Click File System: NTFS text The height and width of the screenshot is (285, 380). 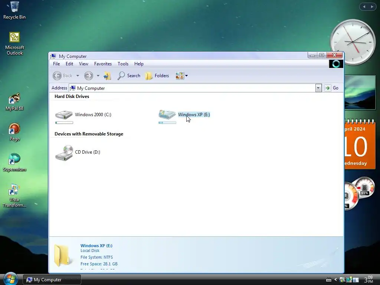pyautogui.click(x=96, y=257)
